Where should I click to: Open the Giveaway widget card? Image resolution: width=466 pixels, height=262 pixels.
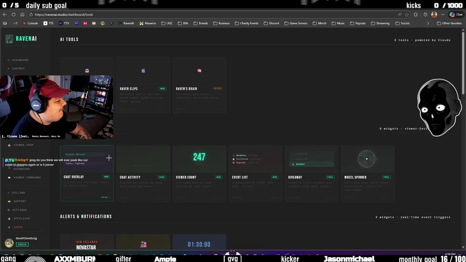point(311,173)
